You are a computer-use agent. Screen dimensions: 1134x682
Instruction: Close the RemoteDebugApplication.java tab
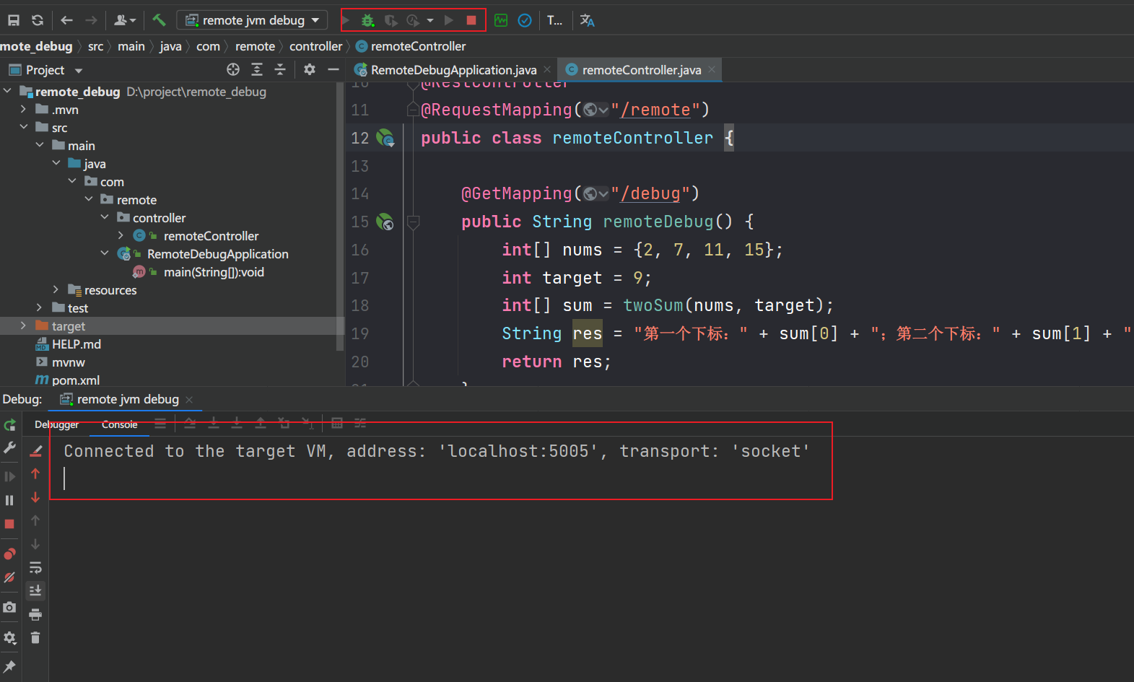pyautogui.click(x=547, y=69)
